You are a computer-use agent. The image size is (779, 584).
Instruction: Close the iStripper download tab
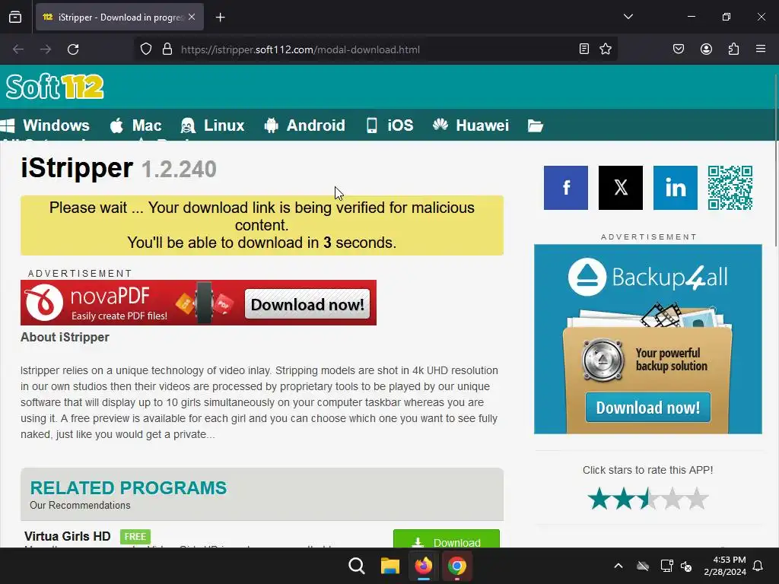[x=192, y=17]
